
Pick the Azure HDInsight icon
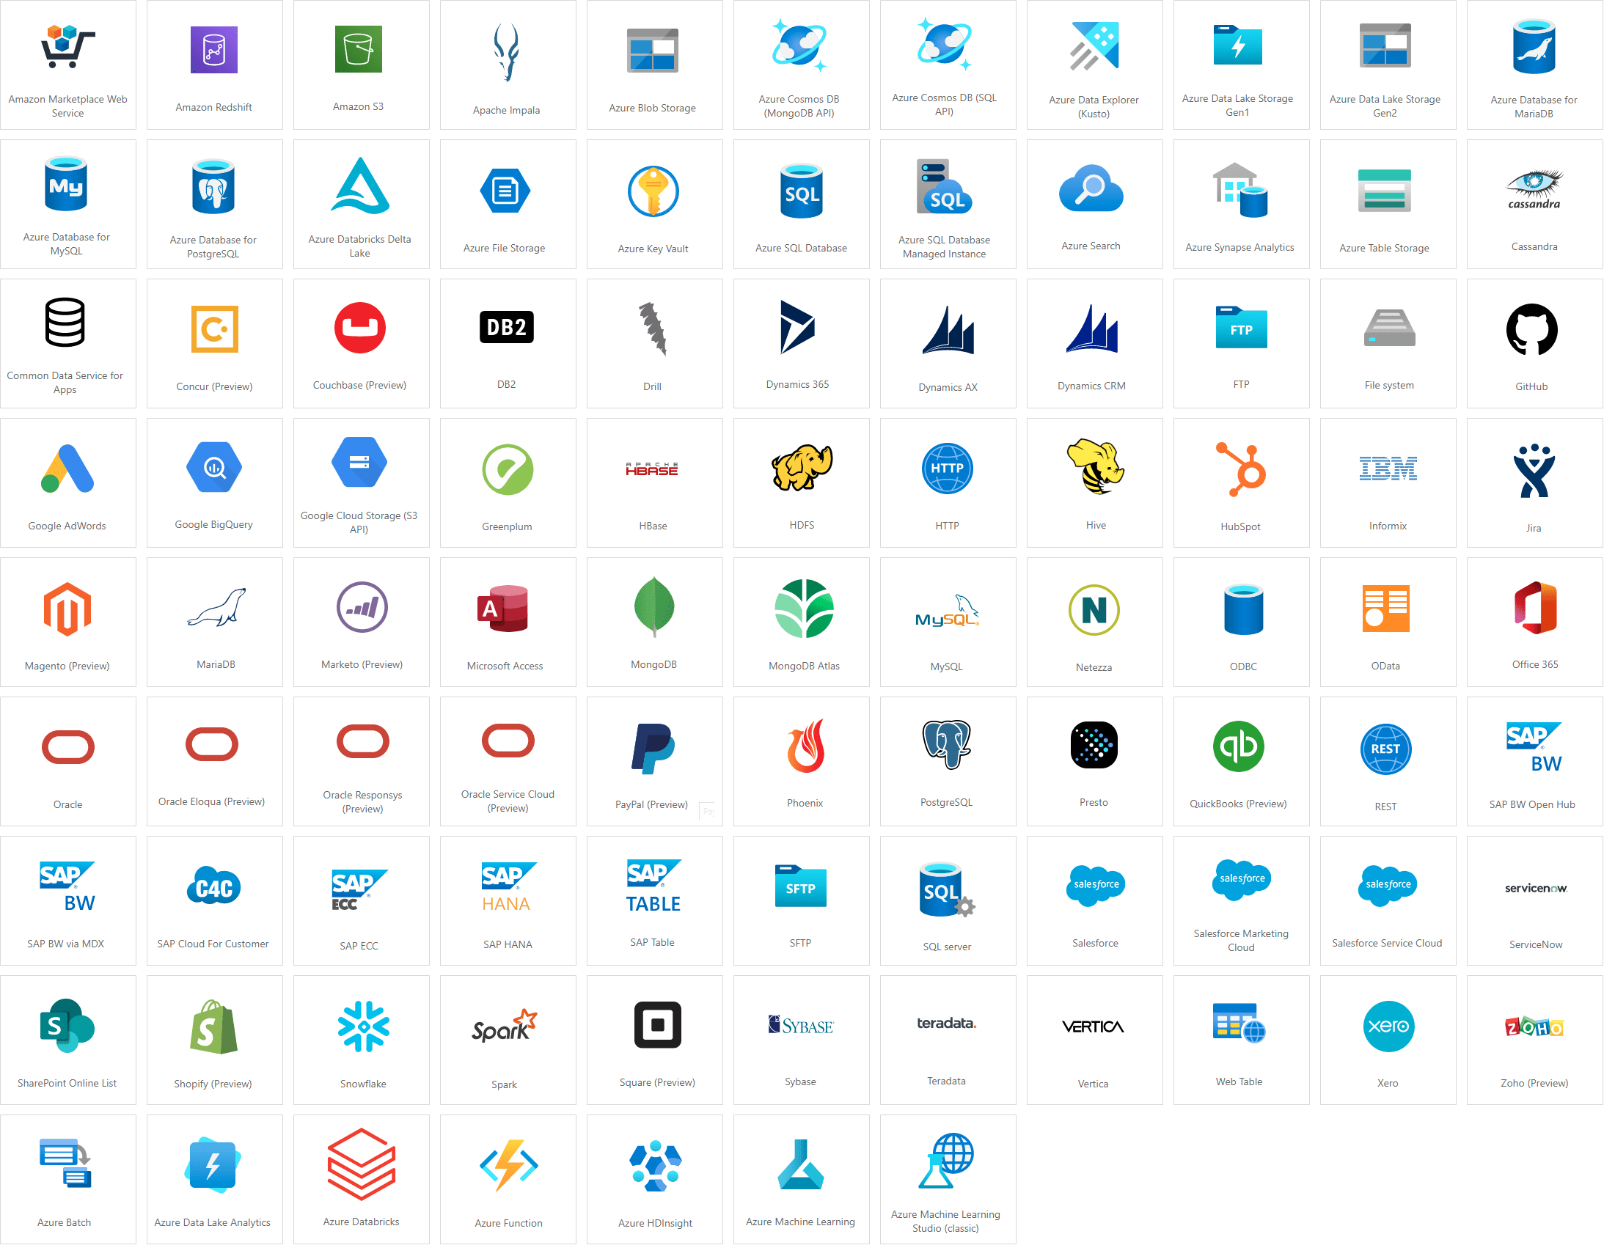[655, 1166]
